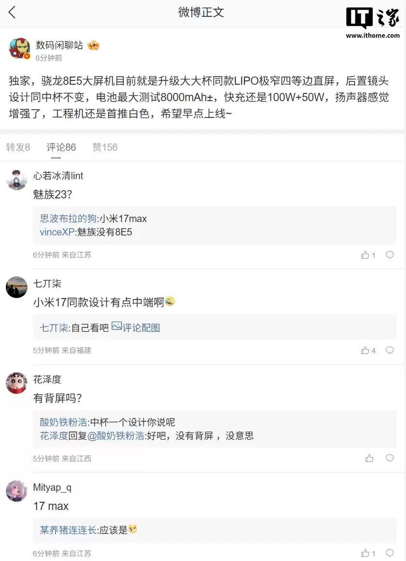Open reply bubble on 七刀柒's comment
Viewport: 406px width, 561px height.
point(390,351)
